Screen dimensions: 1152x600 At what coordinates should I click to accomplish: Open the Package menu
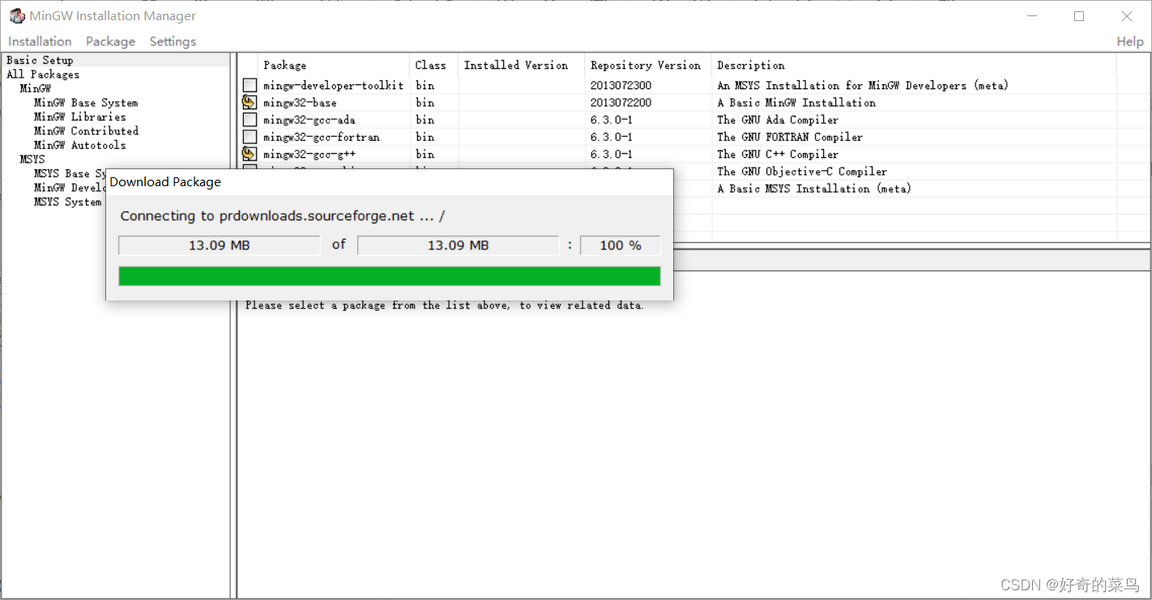tap(110, 41)
